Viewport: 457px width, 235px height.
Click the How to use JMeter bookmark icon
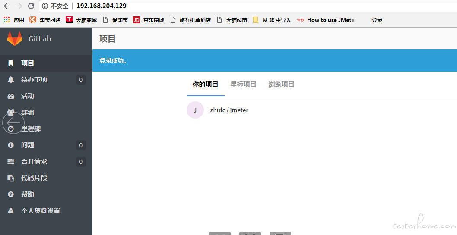point(301,20)
